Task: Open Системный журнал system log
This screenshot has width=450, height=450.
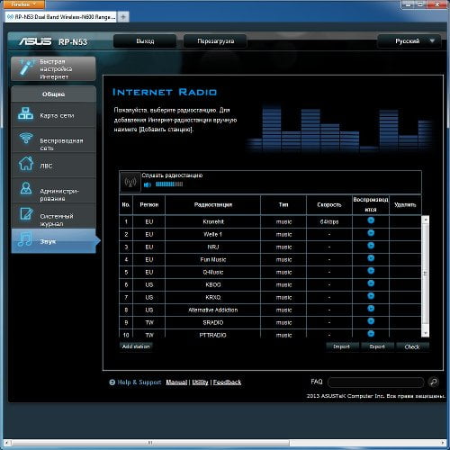Action: point(53,216)
